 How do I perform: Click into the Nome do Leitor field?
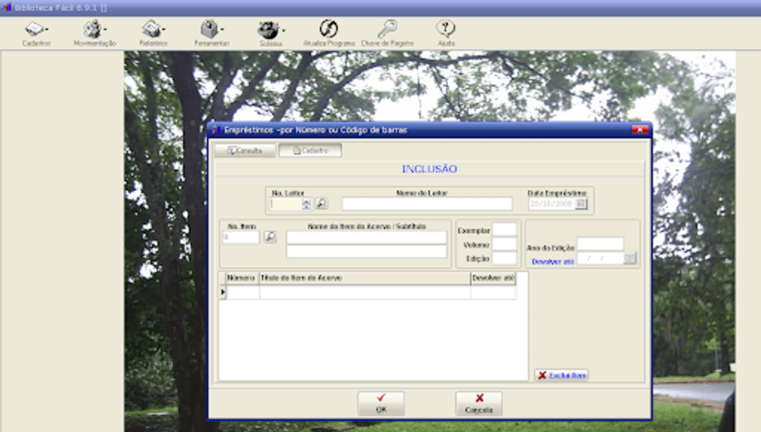427,203
